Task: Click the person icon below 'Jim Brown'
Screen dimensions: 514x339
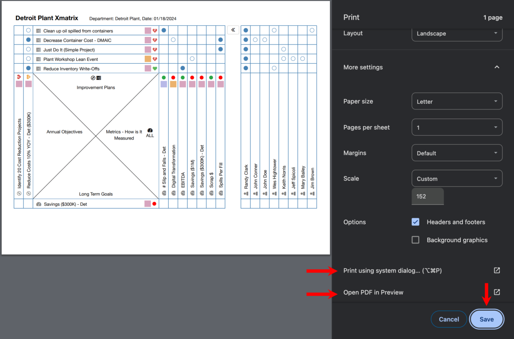Action: point(312,193)
